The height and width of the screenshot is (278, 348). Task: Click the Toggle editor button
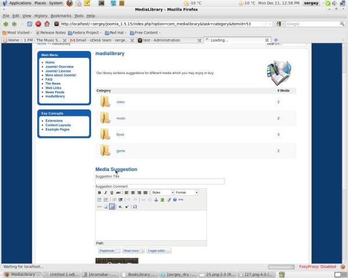coord(159,251)
